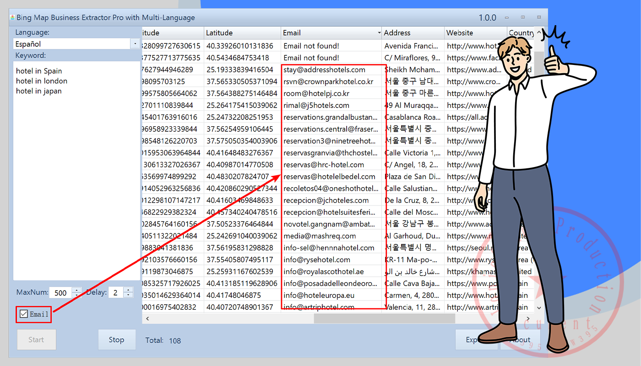
Task: Select the latitude cell 25.19333839416504
Action: [242, 70]
